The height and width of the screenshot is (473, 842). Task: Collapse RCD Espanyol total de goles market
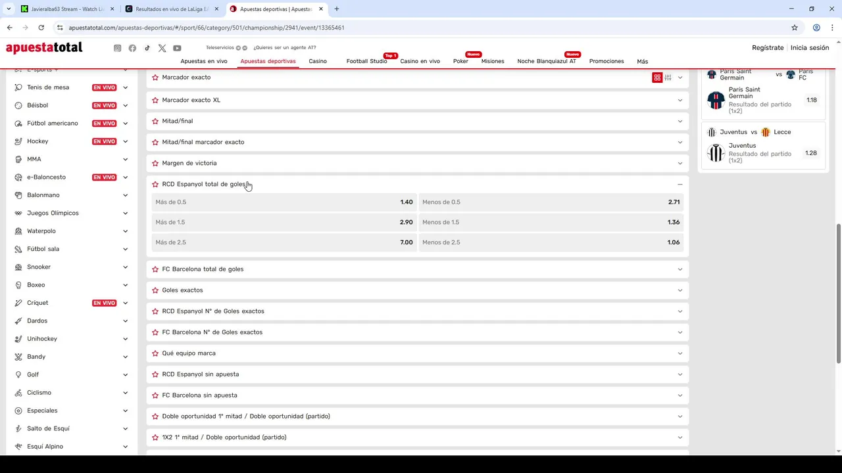680,184
